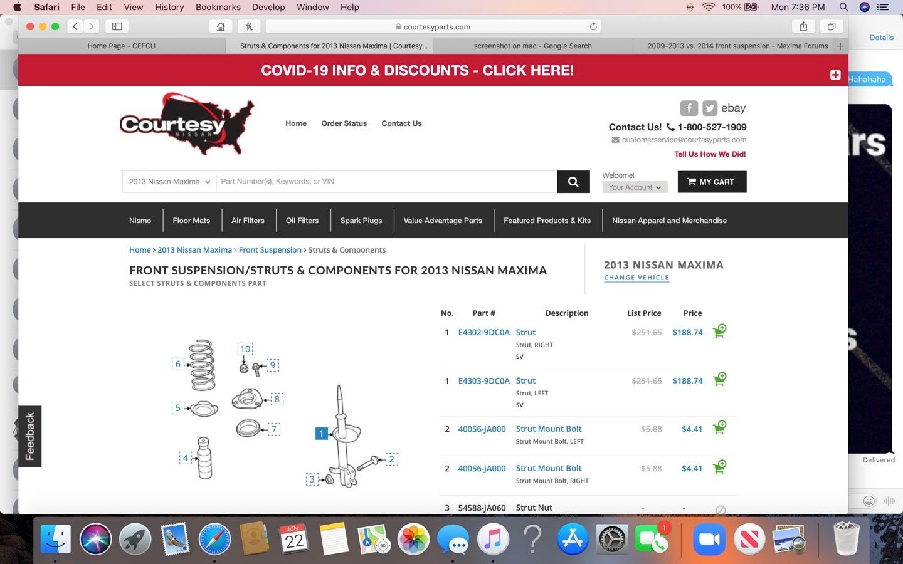This screenshot has width=903, height=564.
Task: Open the Feedback side tab
Action: coord(29,436)
